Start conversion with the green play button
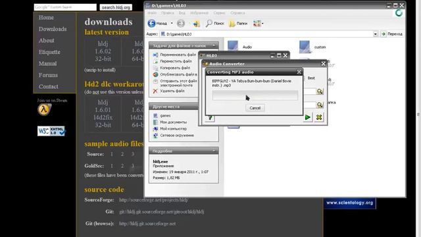 pos(308,117)
